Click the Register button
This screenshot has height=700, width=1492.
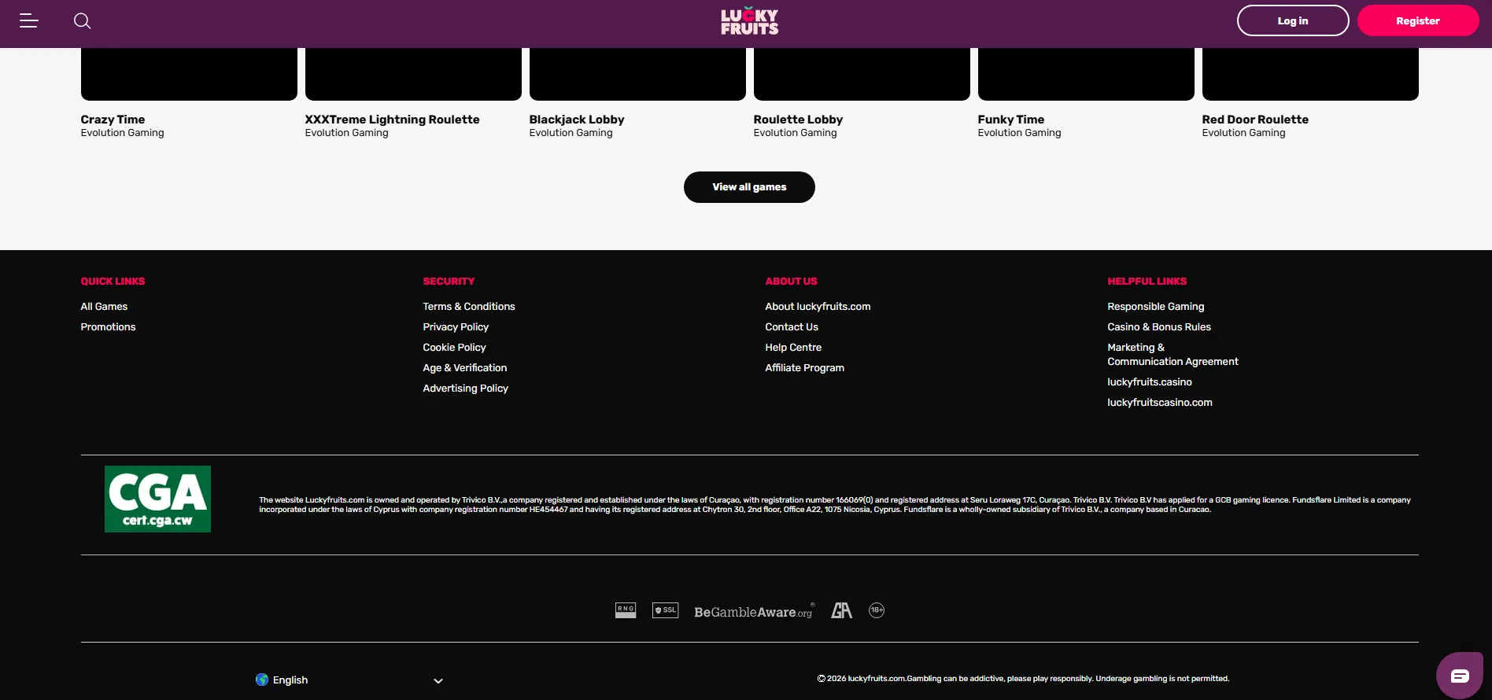tap(1418, 20)
